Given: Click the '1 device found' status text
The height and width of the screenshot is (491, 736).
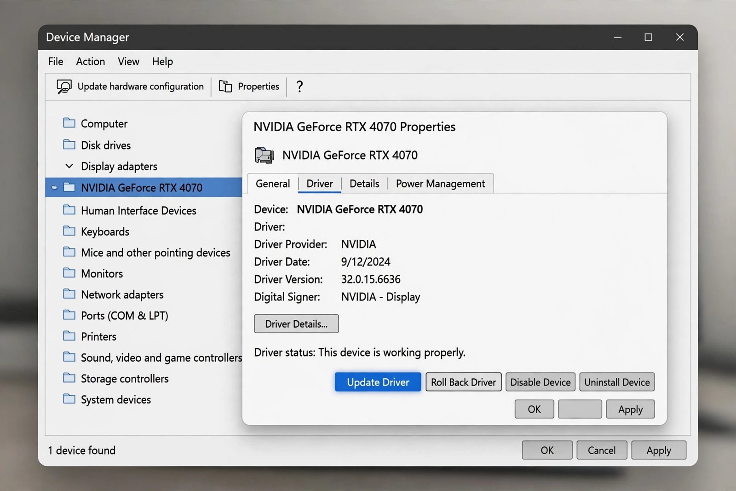Looking at the screenshot, I should click(x=82, y=451).
